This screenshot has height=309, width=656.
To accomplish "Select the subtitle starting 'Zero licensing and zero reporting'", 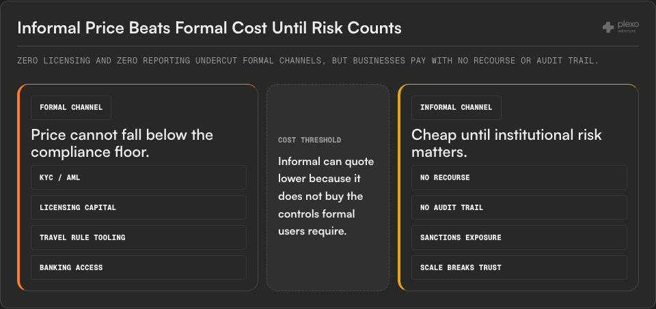I will (308, 61).
